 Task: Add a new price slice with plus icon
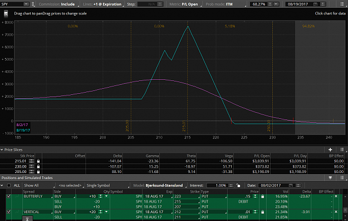point(330,150)
